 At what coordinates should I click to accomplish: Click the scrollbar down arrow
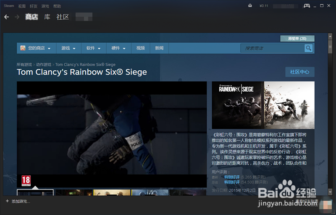pyautogui.click(x=330, y=192)
